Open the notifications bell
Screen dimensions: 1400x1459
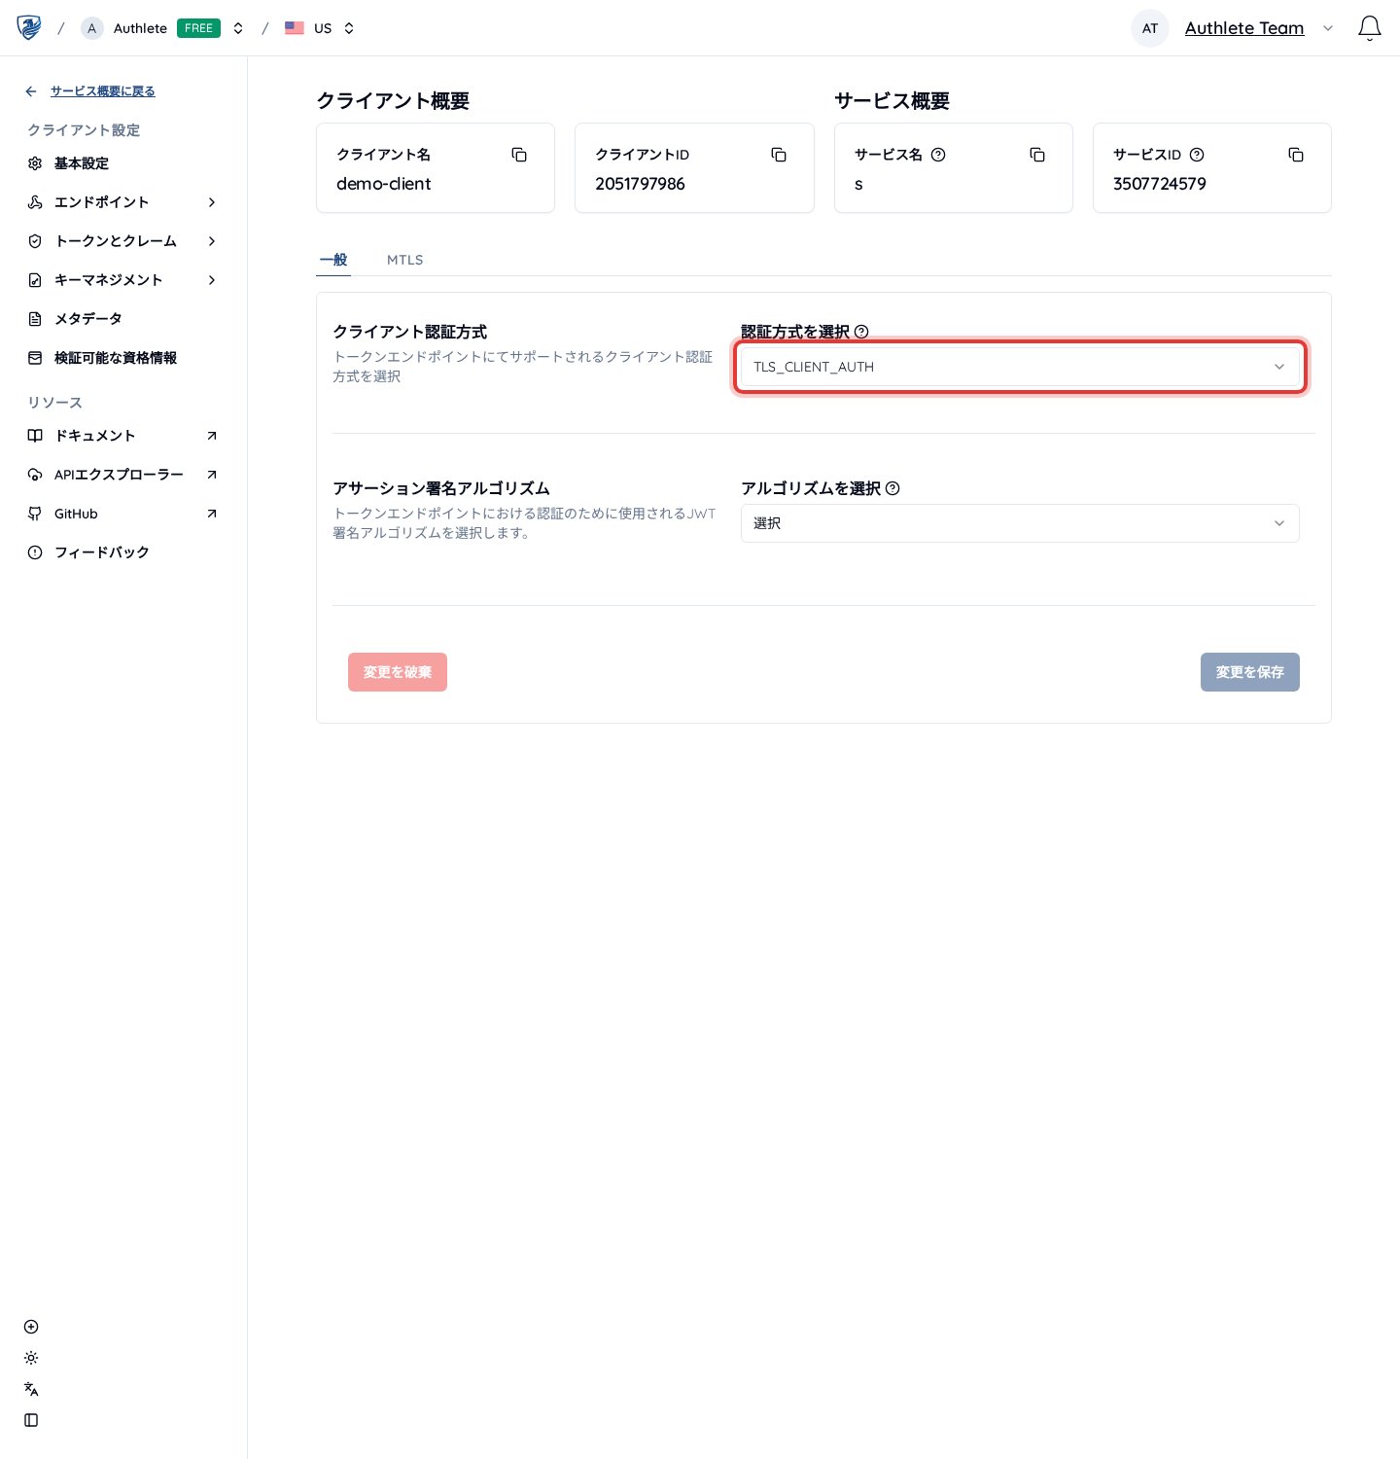click(x=1369, y=28)
